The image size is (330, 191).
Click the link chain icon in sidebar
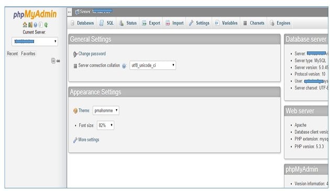click(58, 61)
